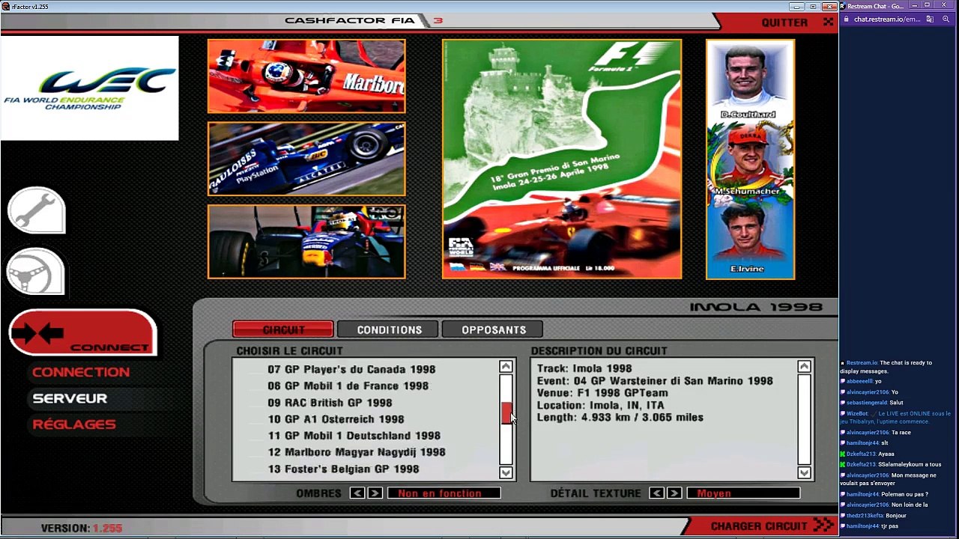This screenshot has height=539, width=959.
Task: Click the WEC championship logo
Action: tap(90, 88)
